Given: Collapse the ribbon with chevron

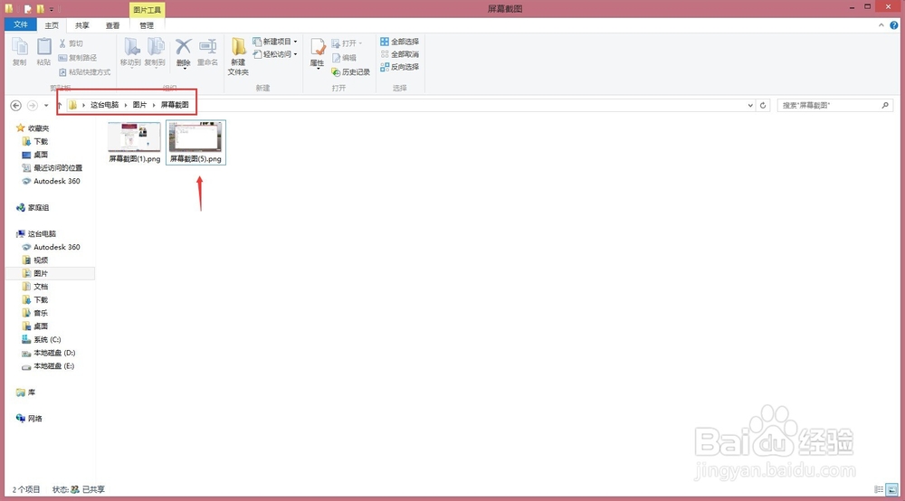Looking at the screenshot, I should [x=881, y=25].
